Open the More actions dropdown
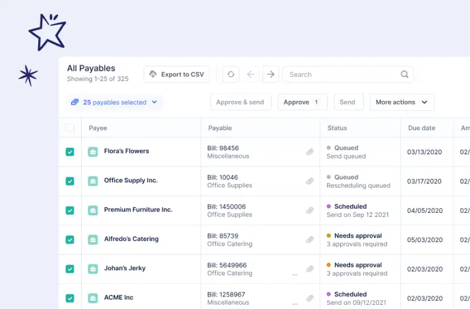The image size is (470, 309). coord(402,102)
